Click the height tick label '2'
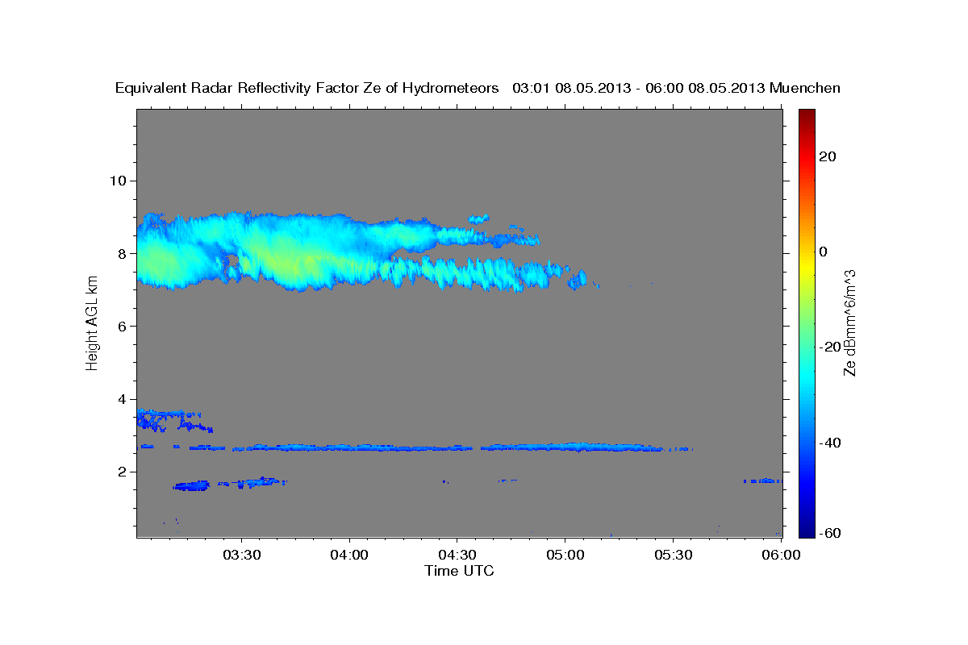Image resolution: width=968 pixels, height=645 pixels. [x=123, y=472]
